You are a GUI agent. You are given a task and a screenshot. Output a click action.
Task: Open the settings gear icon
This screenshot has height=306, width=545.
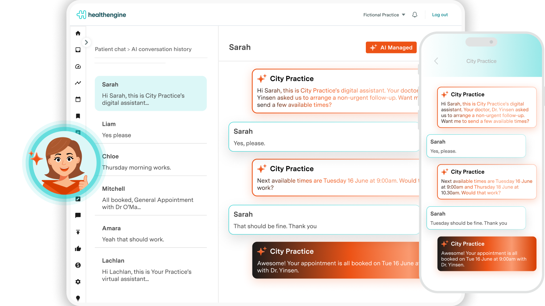(78, 282)
